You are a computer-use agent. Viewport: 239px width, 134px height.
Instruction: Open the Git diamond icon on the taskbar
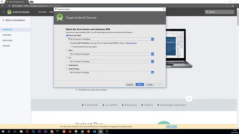click(70, 131)
